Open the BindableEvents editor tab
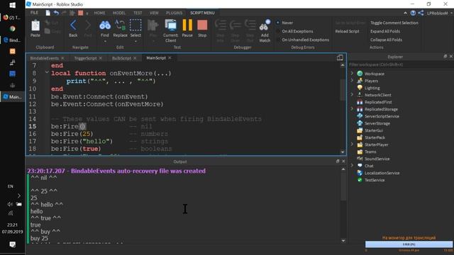Viewport: 454px width, 255px height. coord(44,58)
